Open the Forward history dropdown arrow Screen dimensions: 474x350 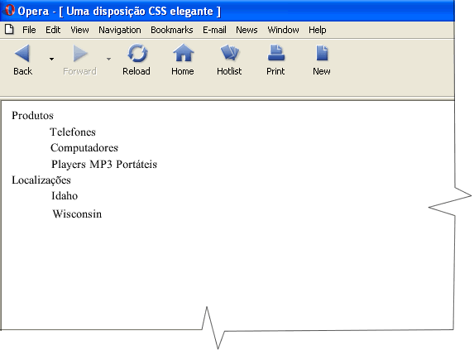(108, 59)
